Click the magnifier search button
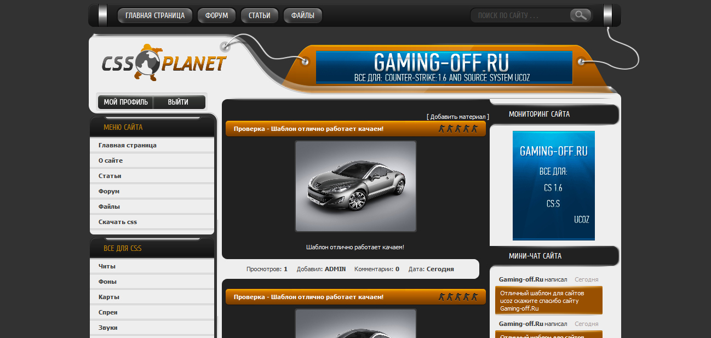Viewport: 711px width, 338px height. click(x=581, y=15)
